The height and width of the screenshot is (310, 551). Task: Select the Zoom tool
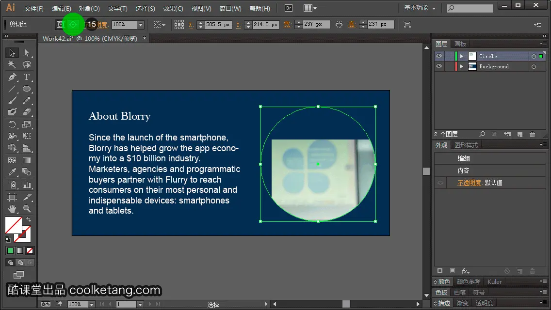click(27, 209)
